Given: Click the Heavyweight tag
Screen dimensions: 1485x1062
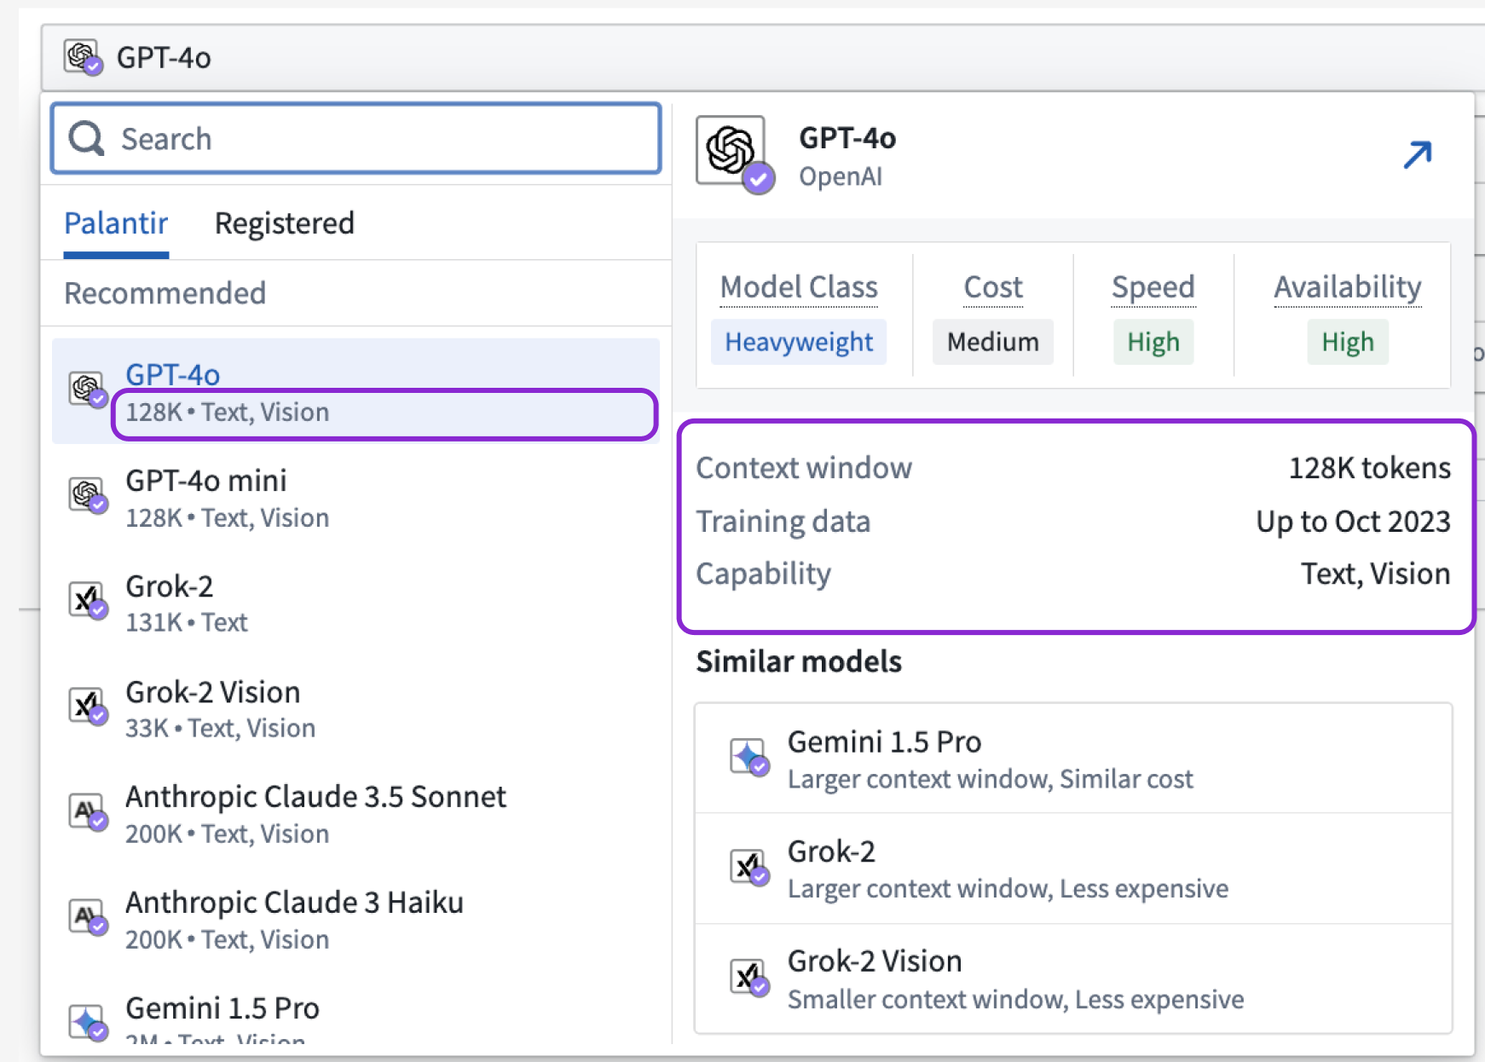Looking at the screenshot, I should click(x=799, y=342).
